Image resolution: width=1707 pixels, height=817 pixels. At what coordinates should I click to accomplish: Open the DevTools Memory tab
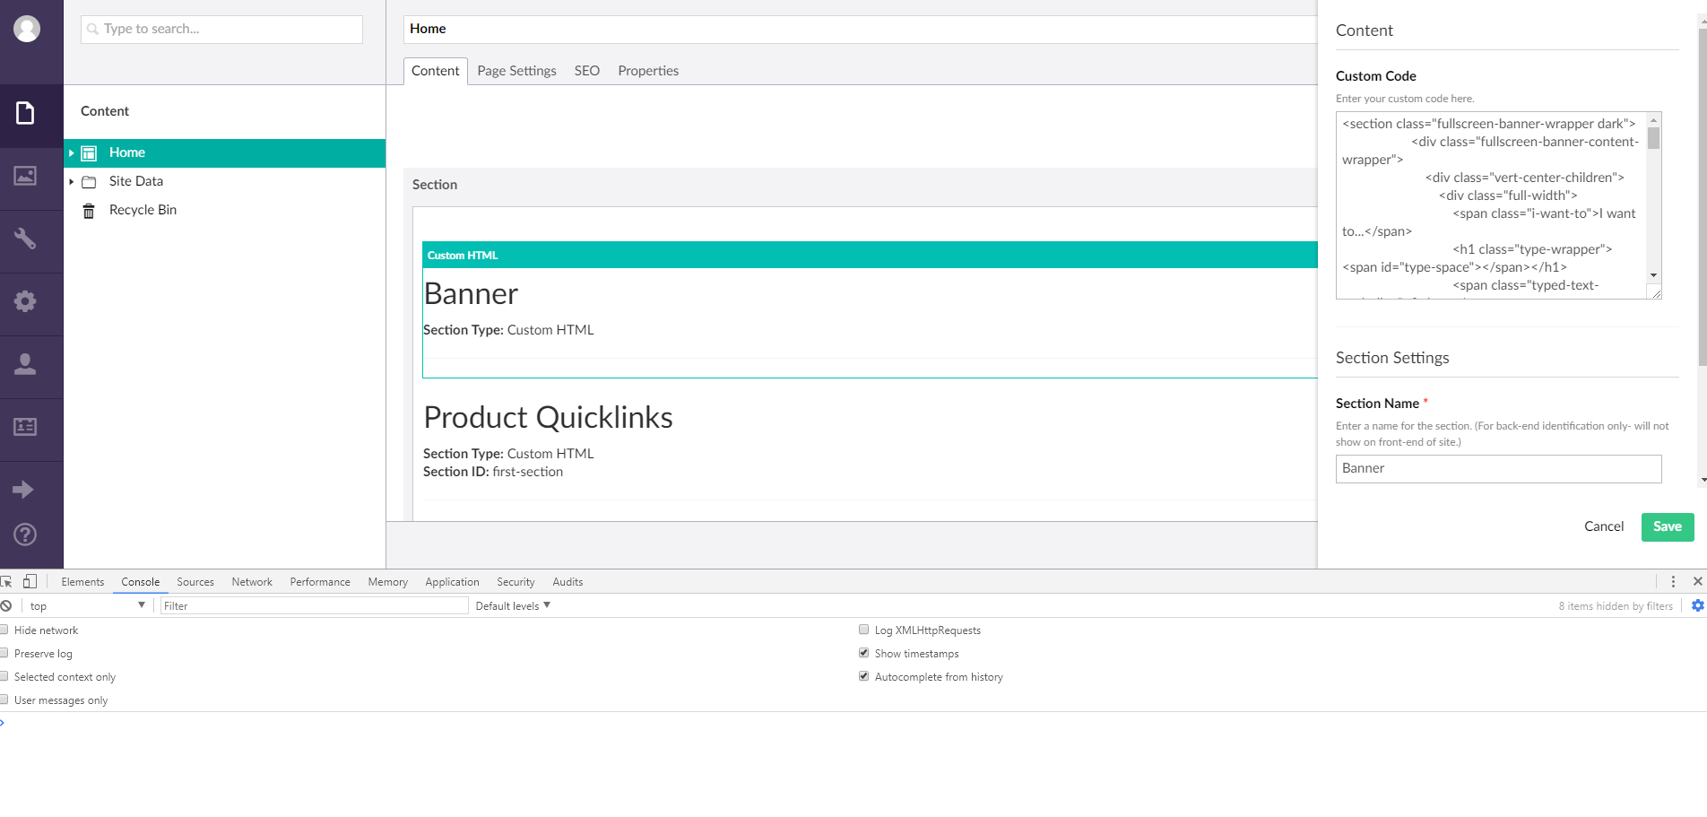coord(388,582)
